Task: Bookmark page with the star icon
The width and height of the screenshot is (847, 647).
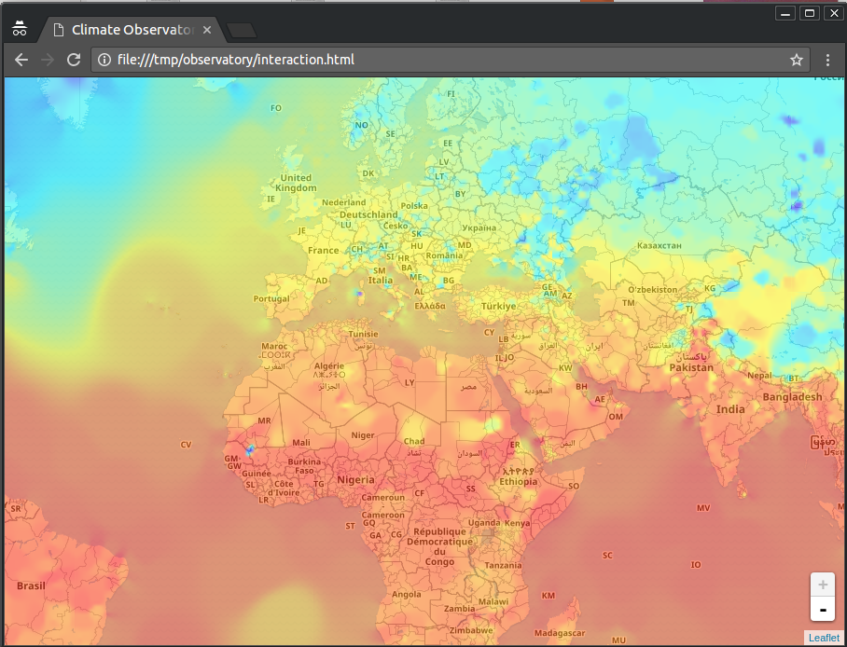Action: 797,60
